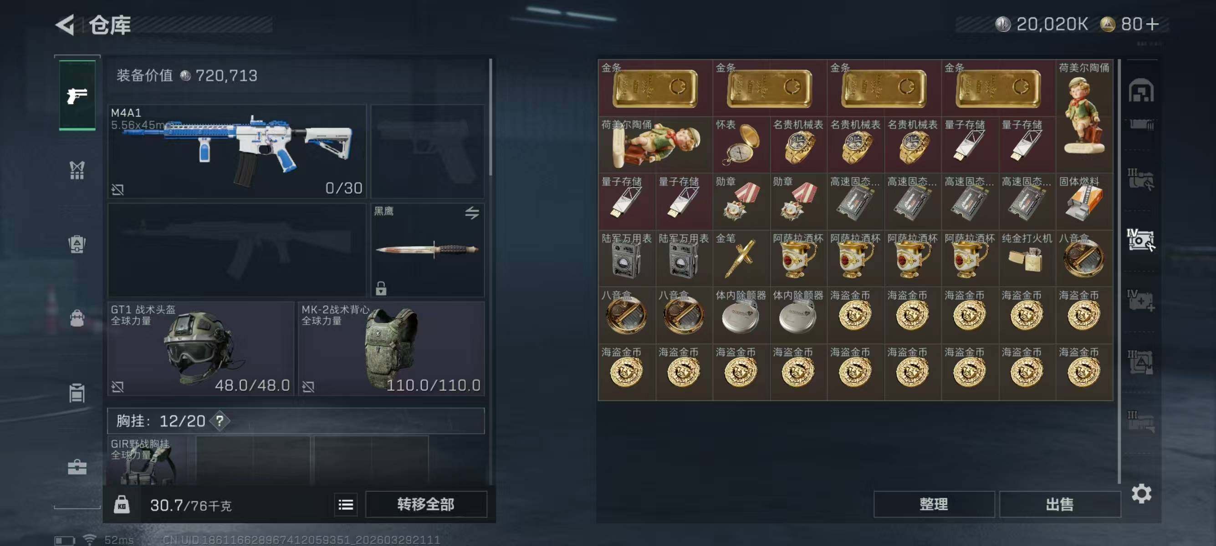The height and width of the screenshot is (546, 1216).
Task: Open the armor vest sidebar category
Action: point(77,170)
